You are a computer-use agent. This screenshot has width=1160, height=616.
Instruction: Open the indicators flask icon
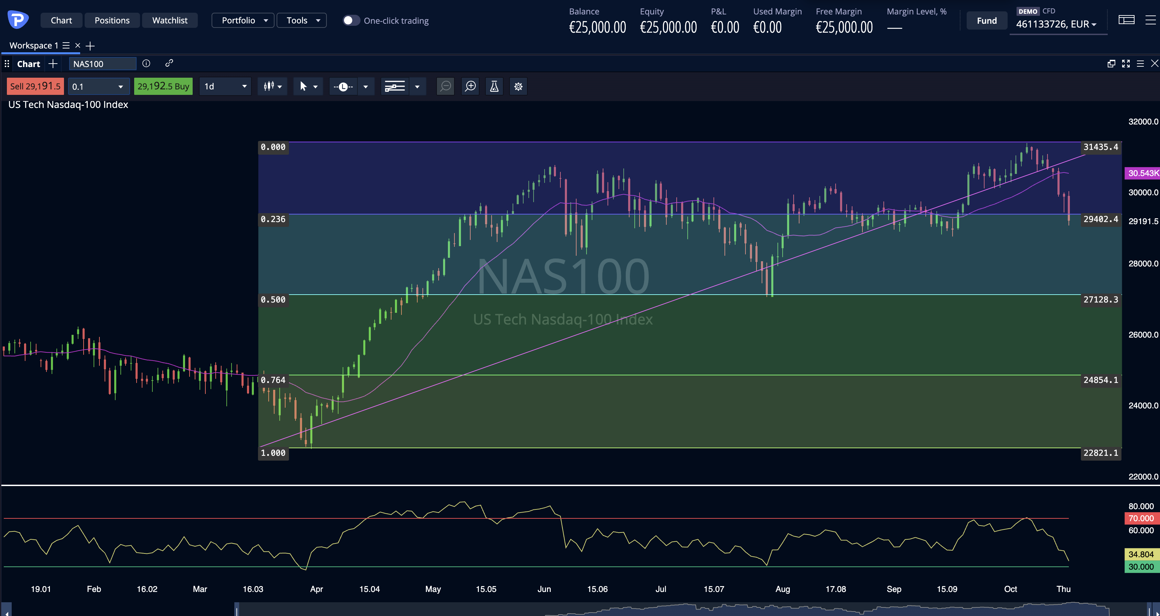(494, 86)
